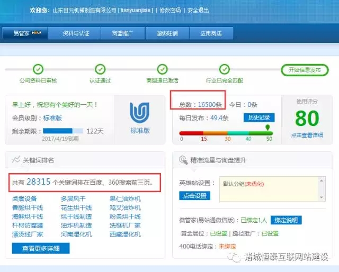Image resolution: width=339 pixels, height=272 pixels.
Task: Click 查看更多详细 button
Action: coord(41,248)
